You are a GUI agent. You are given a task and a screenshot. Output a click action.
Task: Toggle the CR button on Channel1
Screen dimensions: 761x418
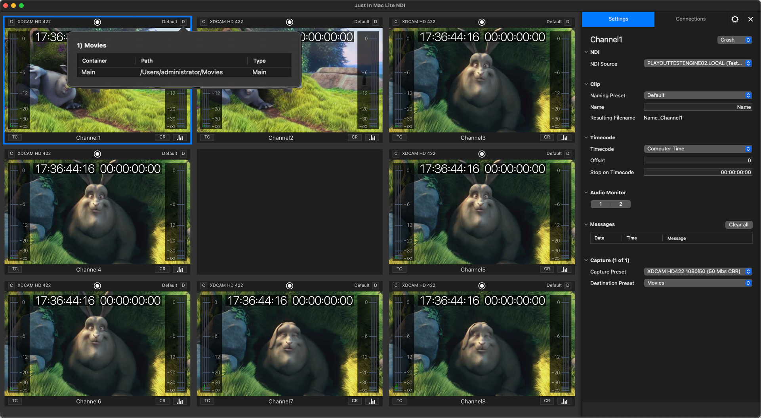pos(162,137)
